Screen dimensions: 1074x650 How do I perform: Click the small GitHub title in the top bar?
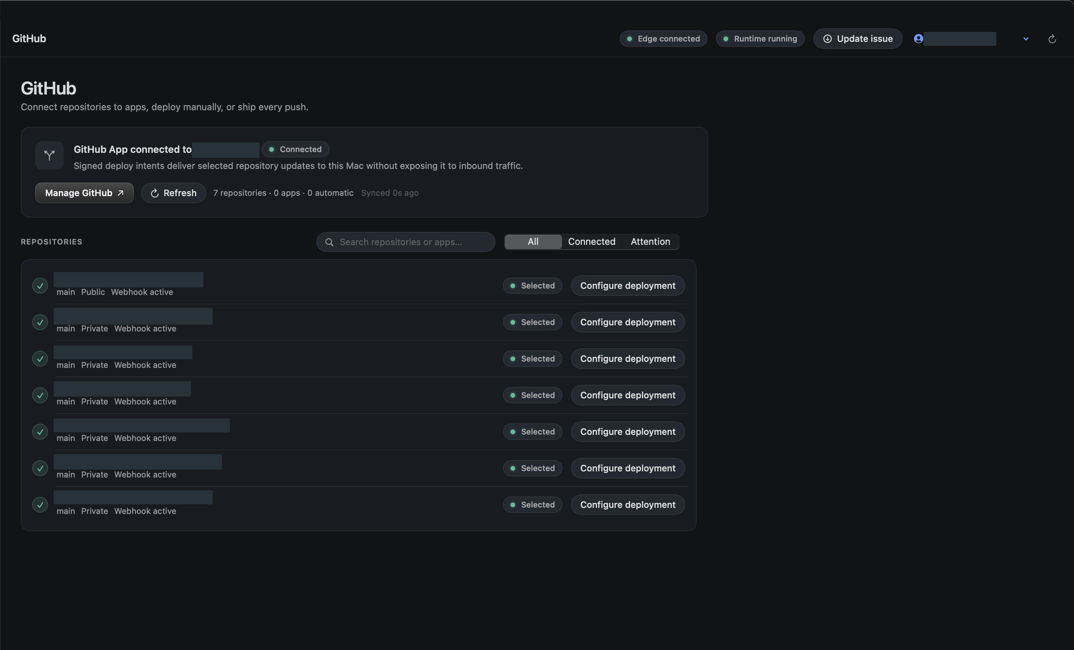click(29, 39)
